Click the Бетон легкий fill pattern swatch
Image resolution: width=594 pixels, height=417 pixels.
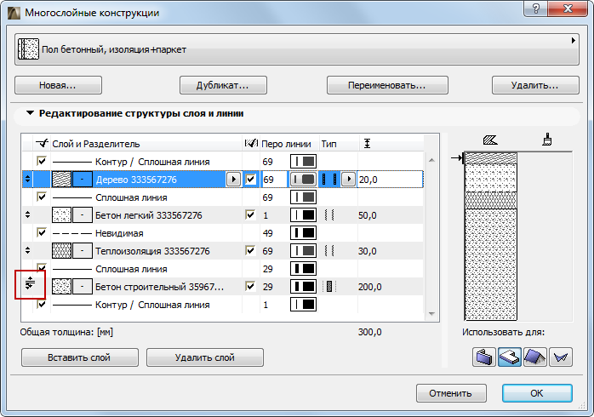[61, 215]
